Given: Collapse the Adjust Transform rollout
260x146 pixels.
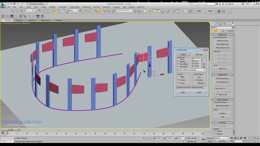Looking at the screenshot, I should coord(223,100).
